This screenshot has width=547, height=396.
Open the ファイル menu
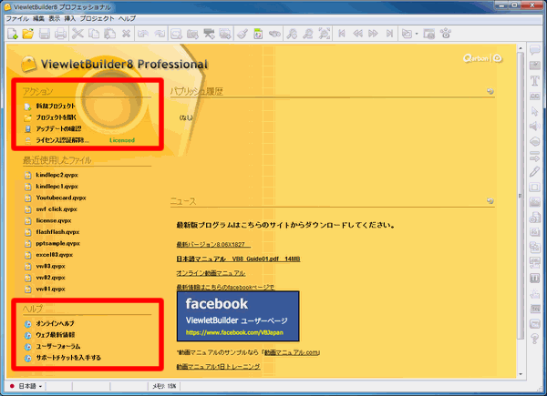click(x=18, y=18)
